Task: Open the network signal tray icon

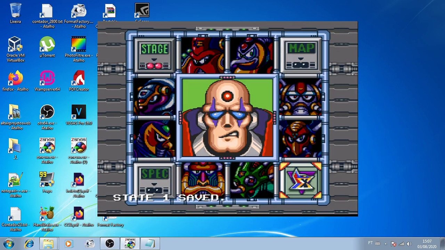Action: point(401,244)
